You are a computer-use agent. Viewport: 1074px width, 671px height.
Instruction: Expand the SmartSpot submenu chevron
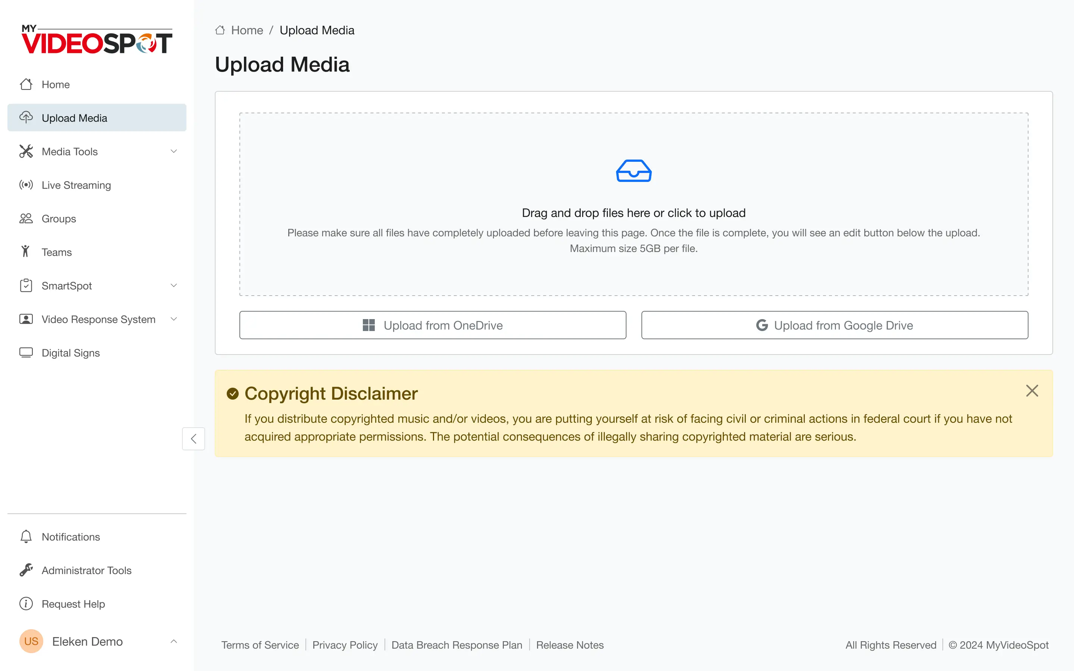[173, 285]
